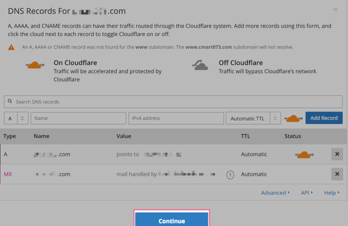Delete the A record with the X button
348x226 pixels.
337,154
